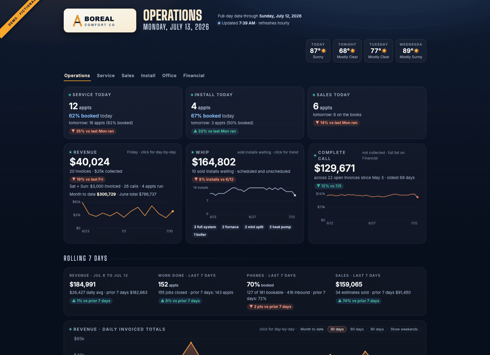
Task: Click Revenue card for day-by-day view
Action: [123, 193]
